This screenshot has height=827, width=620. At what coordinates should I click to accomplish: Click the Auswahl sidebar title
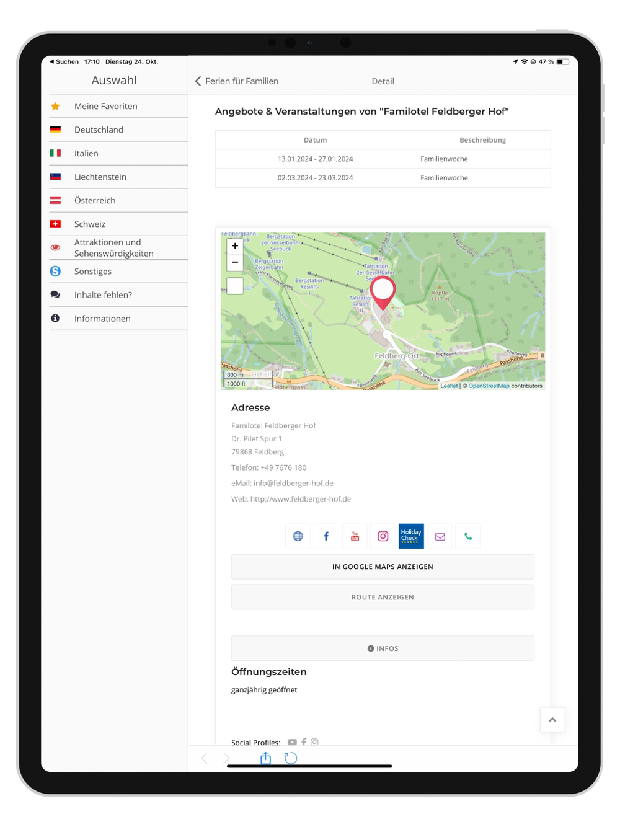point(114,81)
